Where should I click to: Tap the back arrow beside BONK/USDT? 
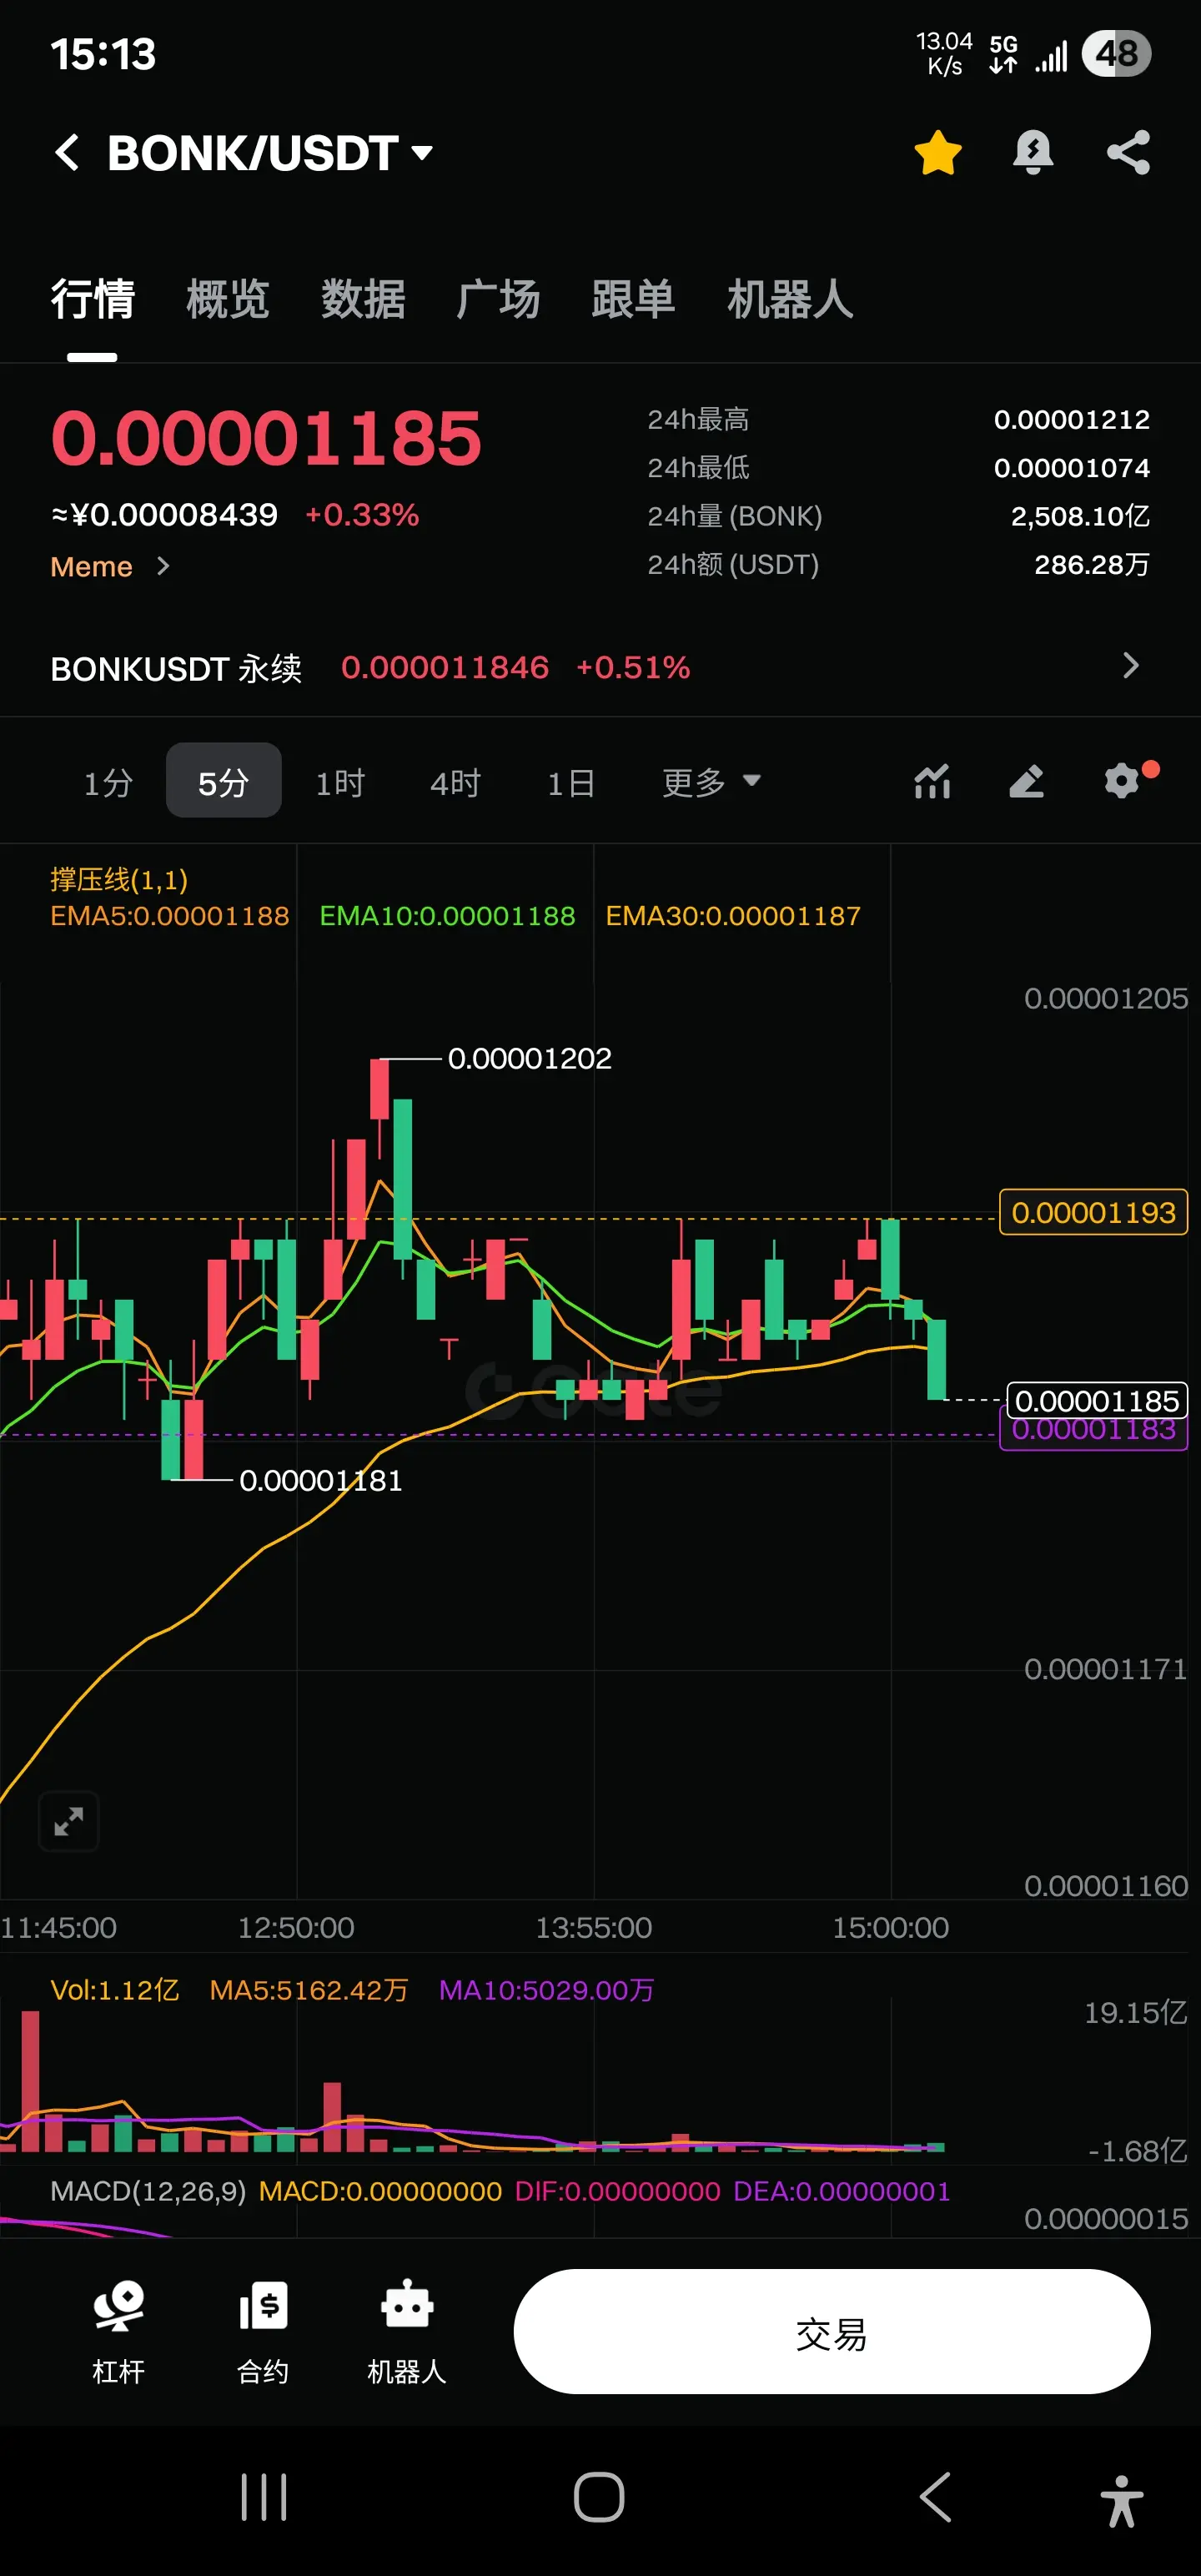click(x=67, y=153)
